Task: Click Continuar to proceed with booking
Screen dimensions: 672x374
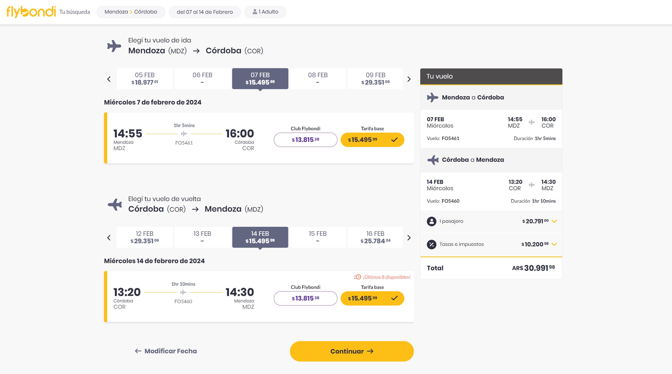Action: [x=352, y=351]
